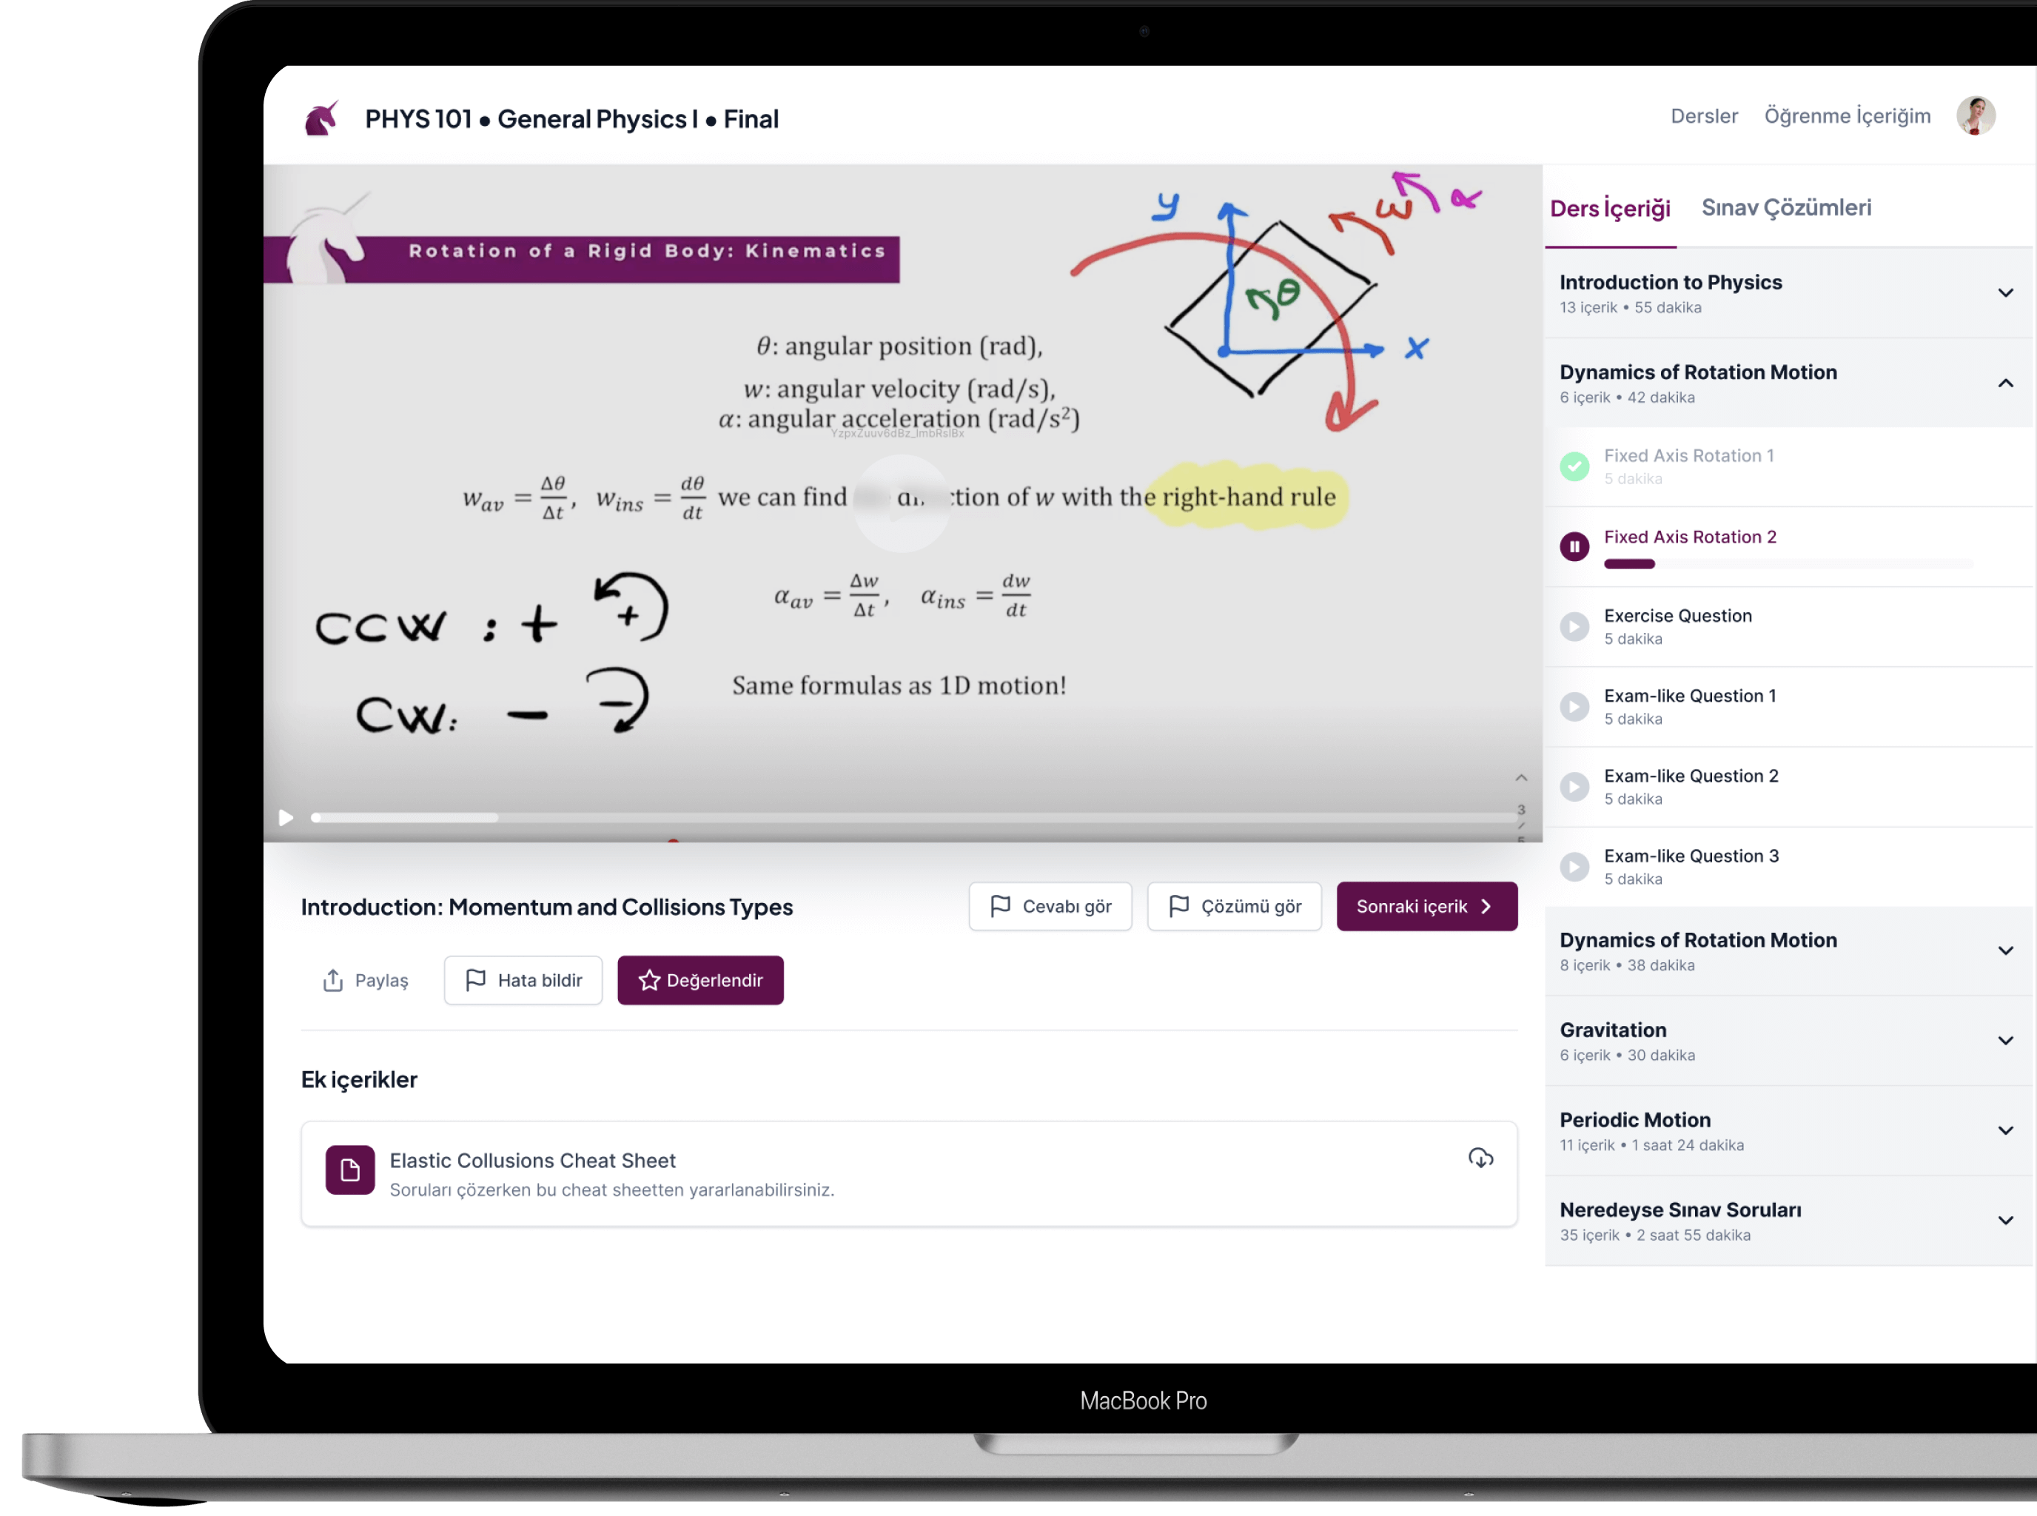Click Değerlendir to rate the lesson

701,979
